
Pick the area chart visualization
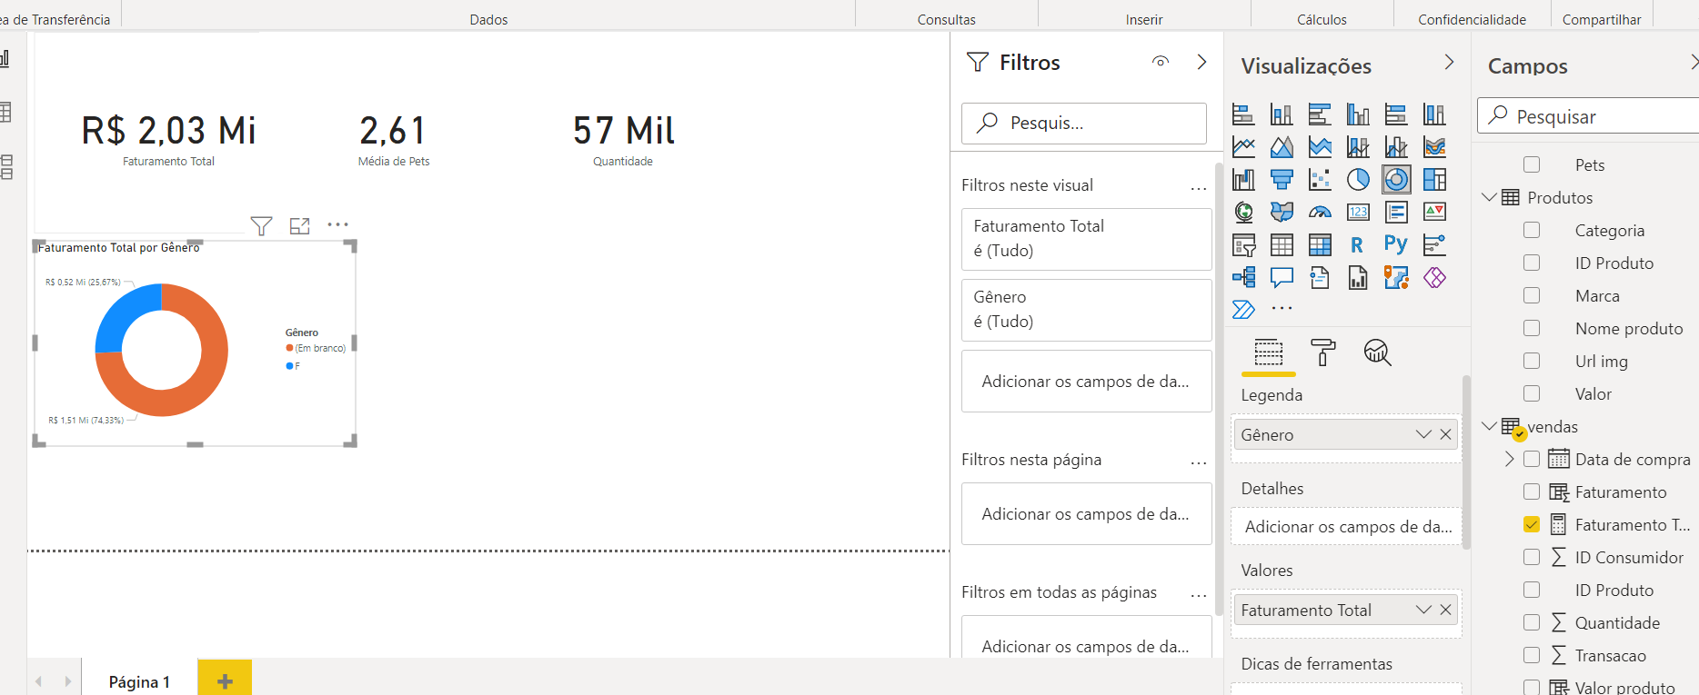[x=1282, y=147]
